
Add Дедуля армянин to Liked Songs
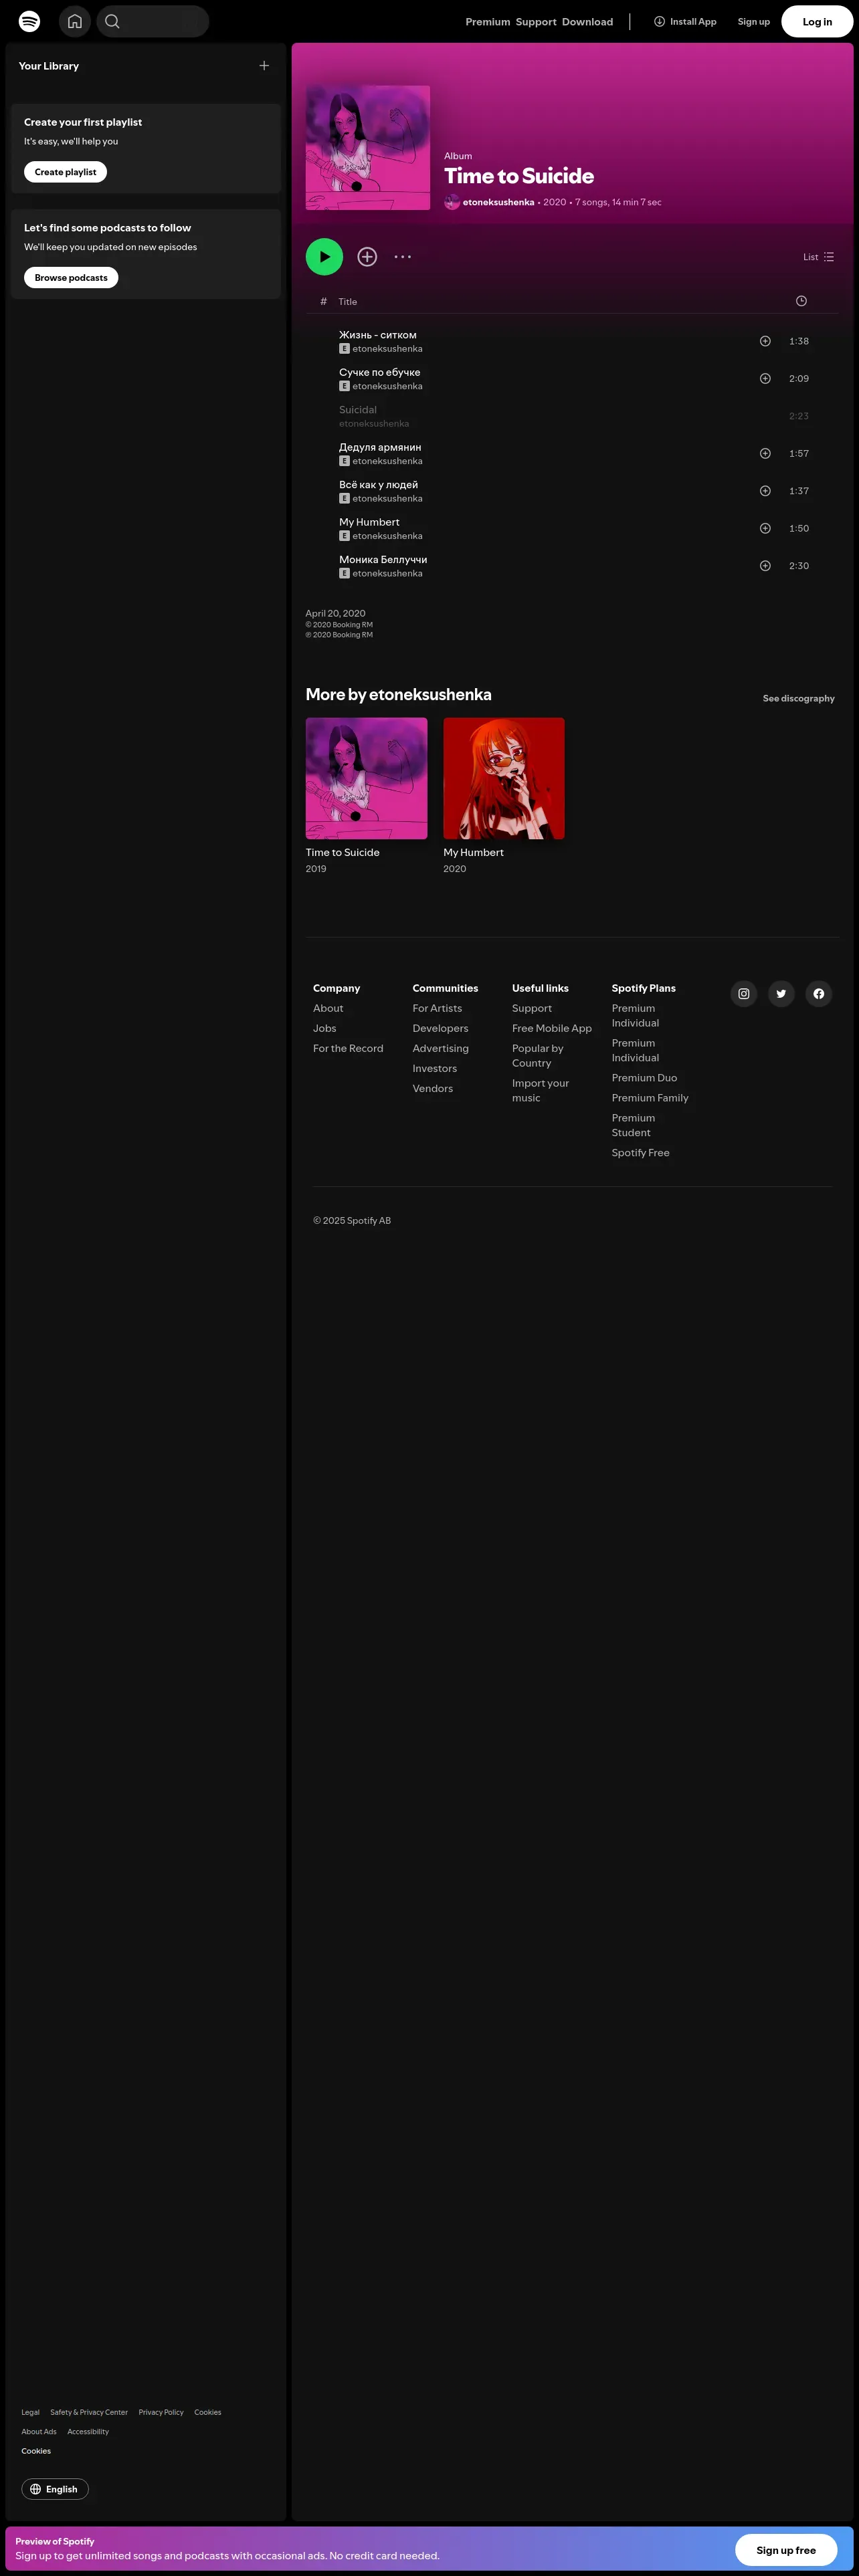(x=765, y=454)
